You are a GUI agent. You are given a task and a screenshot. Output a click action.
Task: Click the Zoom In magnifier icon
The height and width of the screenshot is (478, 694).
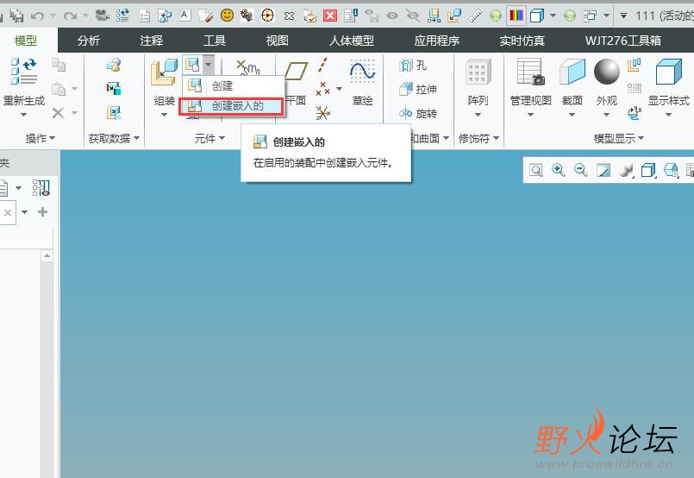(x=558, y=170)
